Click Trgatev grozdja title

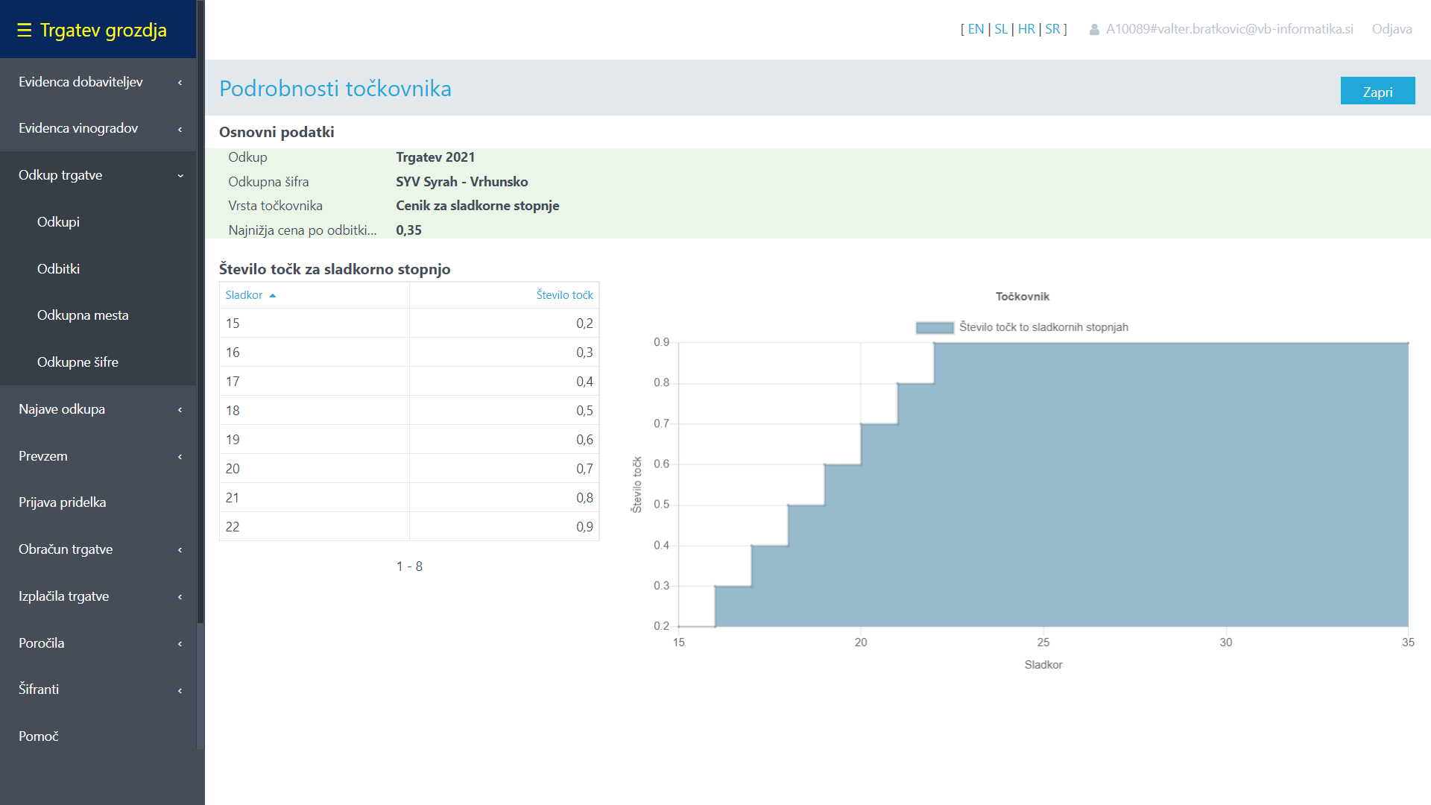(x=103, y=30)
